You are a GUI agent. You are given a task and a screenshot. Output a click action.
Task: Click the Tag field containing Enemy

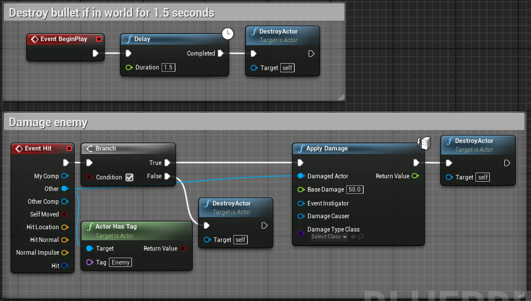(120, 262)
